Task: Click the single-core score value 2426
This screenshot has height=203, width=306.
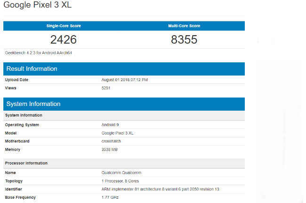Action: pos(64,40)
